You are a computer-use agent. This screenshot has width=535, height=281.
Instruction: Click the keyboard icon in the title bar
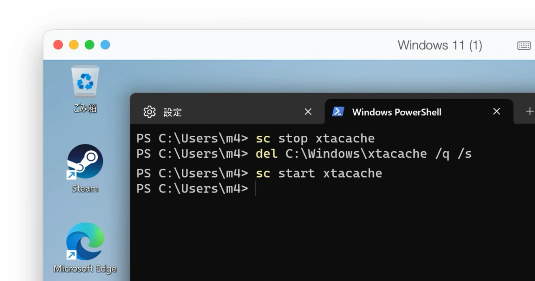coord(524,45)
